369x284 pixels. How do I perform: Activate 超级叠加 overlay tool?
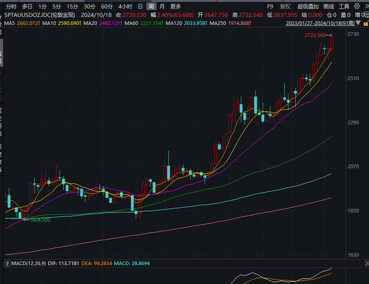[x=308, y=6]
